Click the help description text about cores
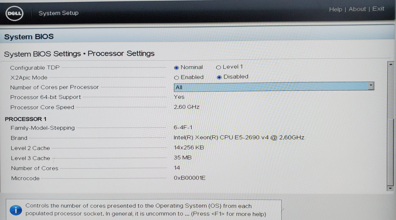The width and height of the screenshot is (396, 220). click(x=146, y=210)
